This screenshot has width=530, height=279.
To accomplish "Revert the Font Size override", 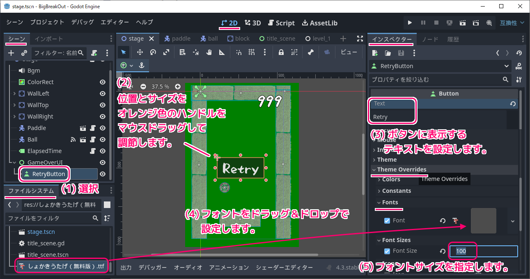I will coord(443,251).
